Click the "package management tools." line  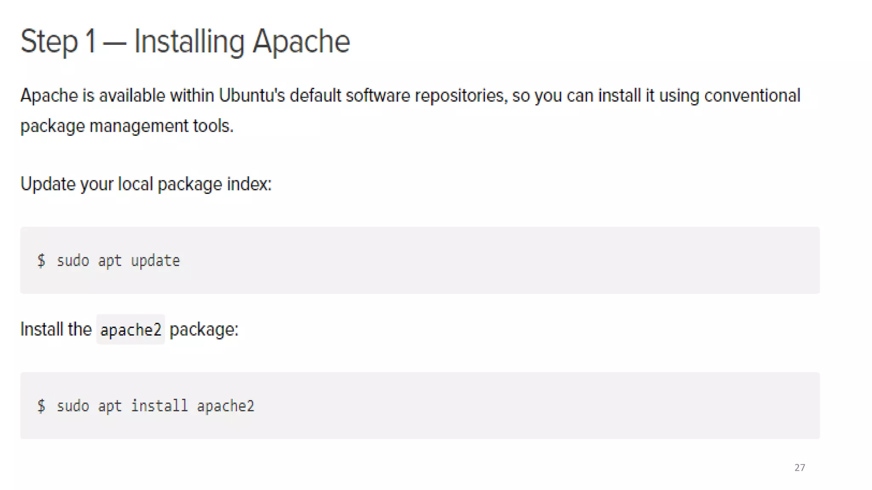pyautogui.click(x=127, y=126)
